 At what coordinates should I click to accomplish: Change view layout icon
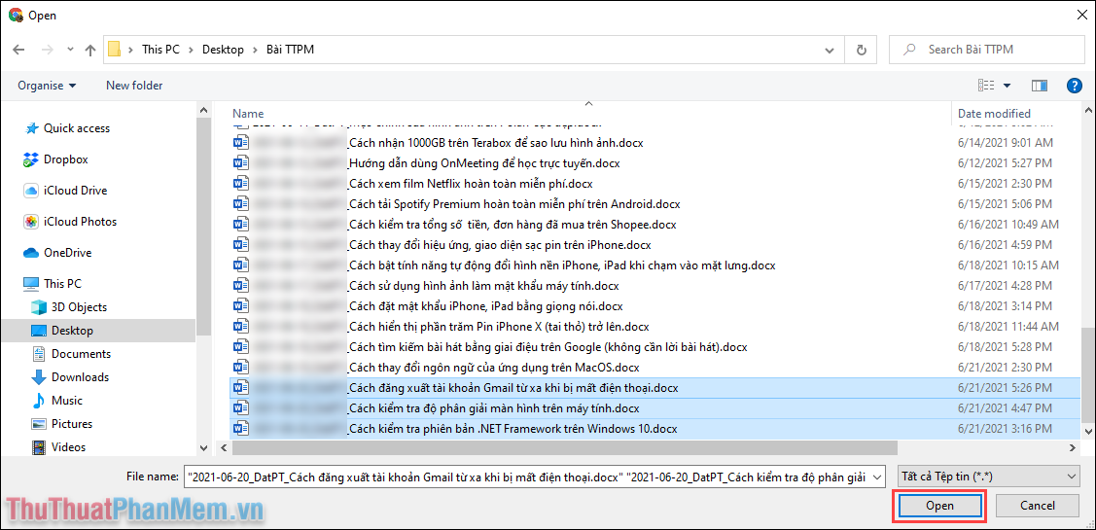(x=986, y=86)
